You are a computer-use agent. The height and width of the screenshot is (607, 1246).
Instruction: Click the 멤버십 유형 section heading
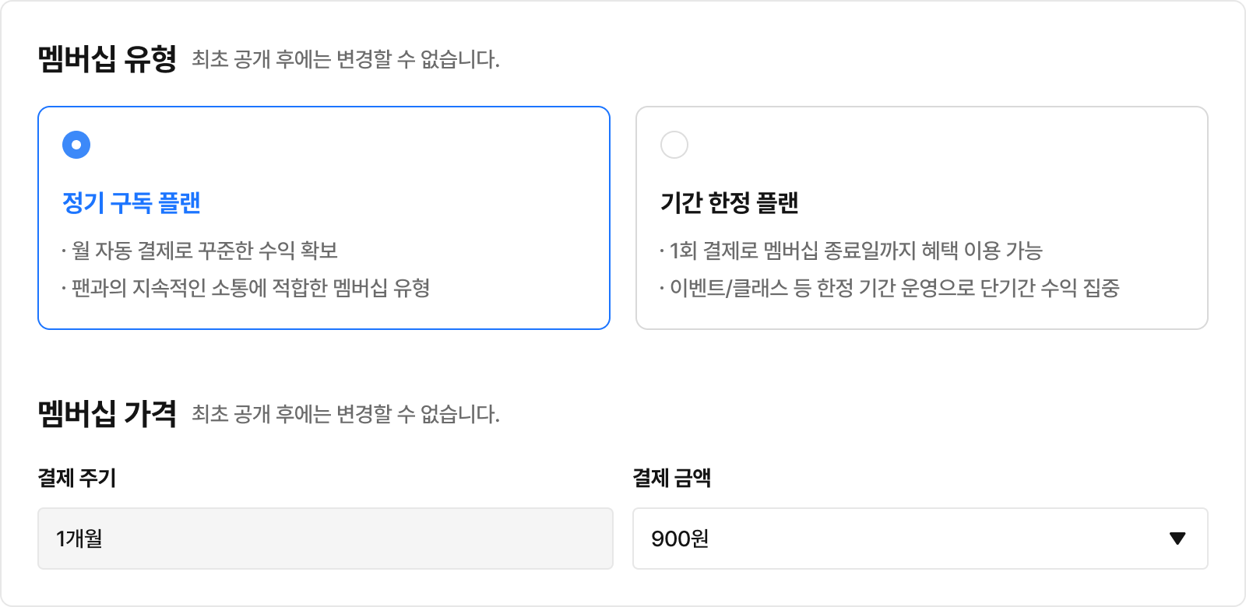107,59
